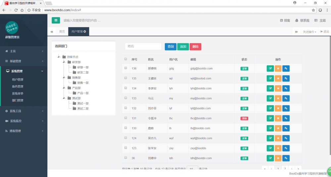Viewport: 331px width, 177px height.
Task: Expand the 博客管理 sidebar menu
Action: (x=24, y=131)
